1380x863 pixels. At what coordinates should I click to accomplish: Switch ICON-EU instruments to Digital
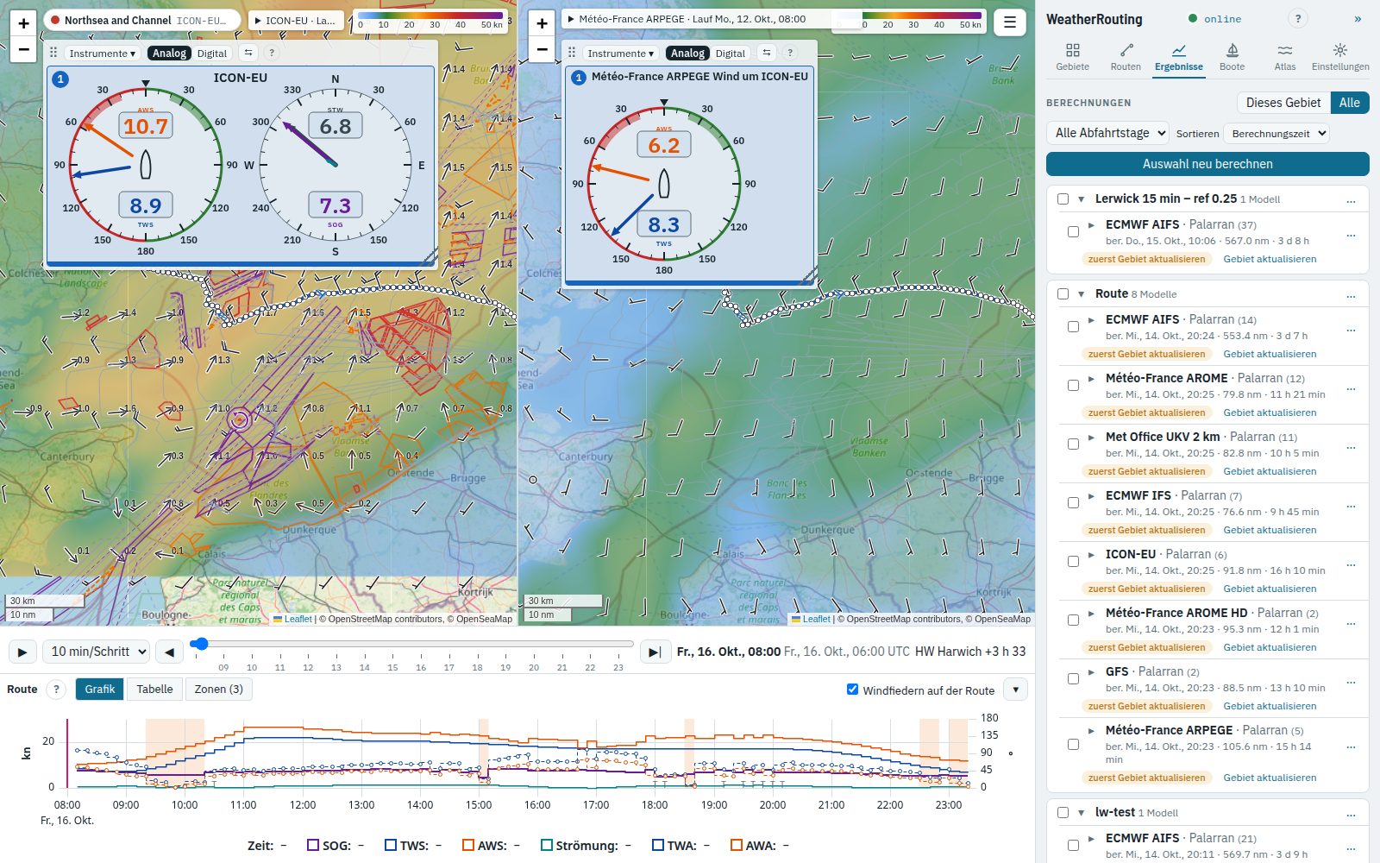tap(212, 53)
